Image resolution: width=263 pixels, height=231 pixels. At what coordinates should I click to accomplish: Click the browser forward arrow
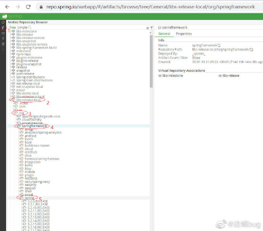pos(18,7)
